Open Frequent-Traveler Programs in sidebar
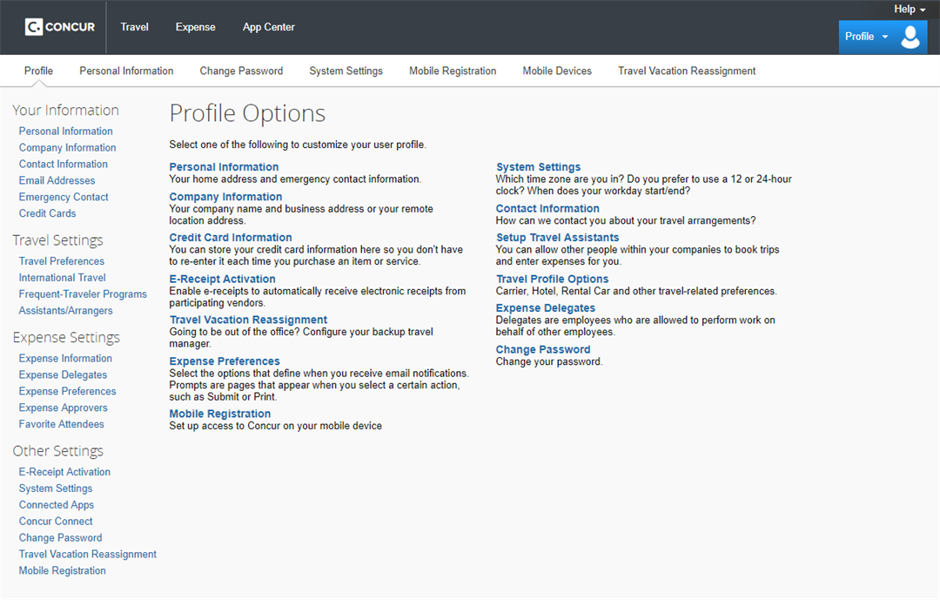Screen dimensions: 940x600 (83, 294)
